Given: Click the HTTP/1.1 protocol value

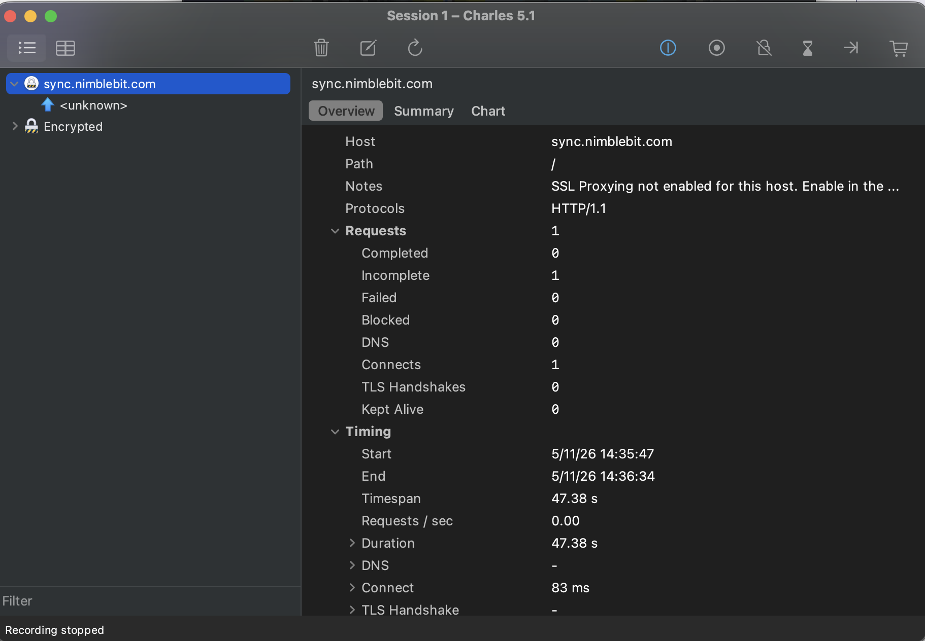Looking at the screenshot, I should click(x=579, y=208).
